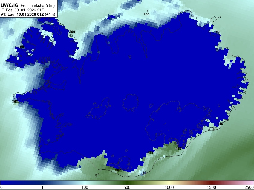Click the color scale tick labeled 1500

[x=212, y=187]
